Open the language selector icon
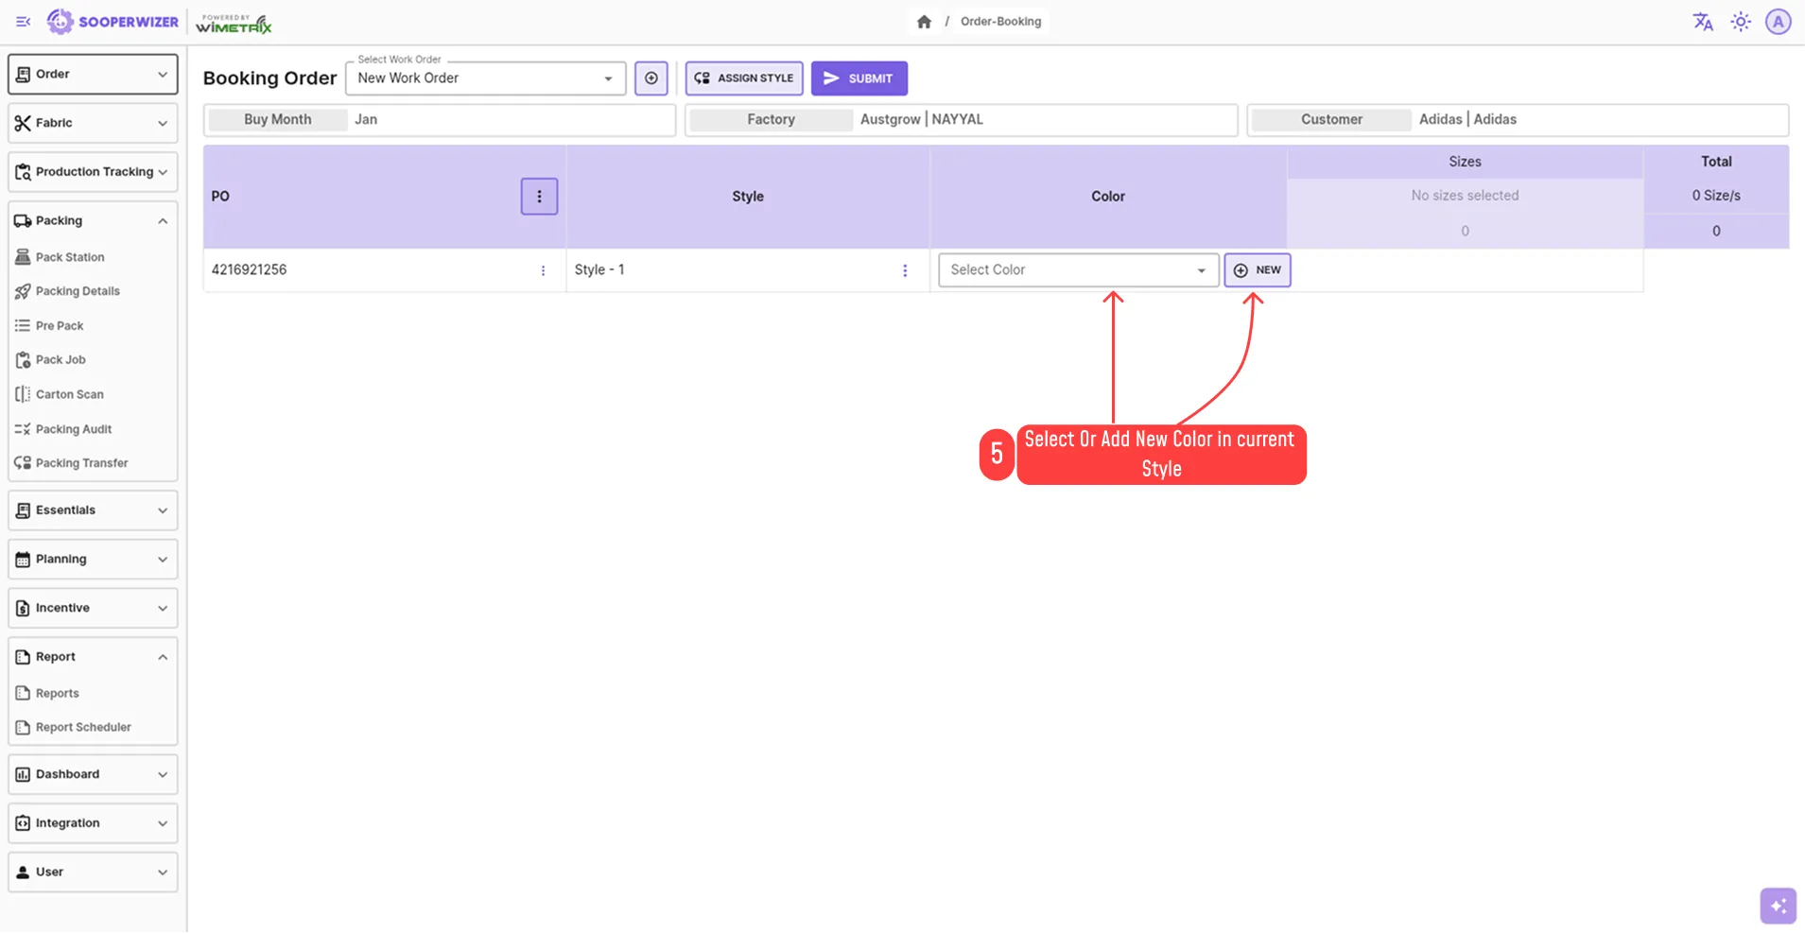The height and width of the screenshot is (933, 1805). tap(1703, 21)
